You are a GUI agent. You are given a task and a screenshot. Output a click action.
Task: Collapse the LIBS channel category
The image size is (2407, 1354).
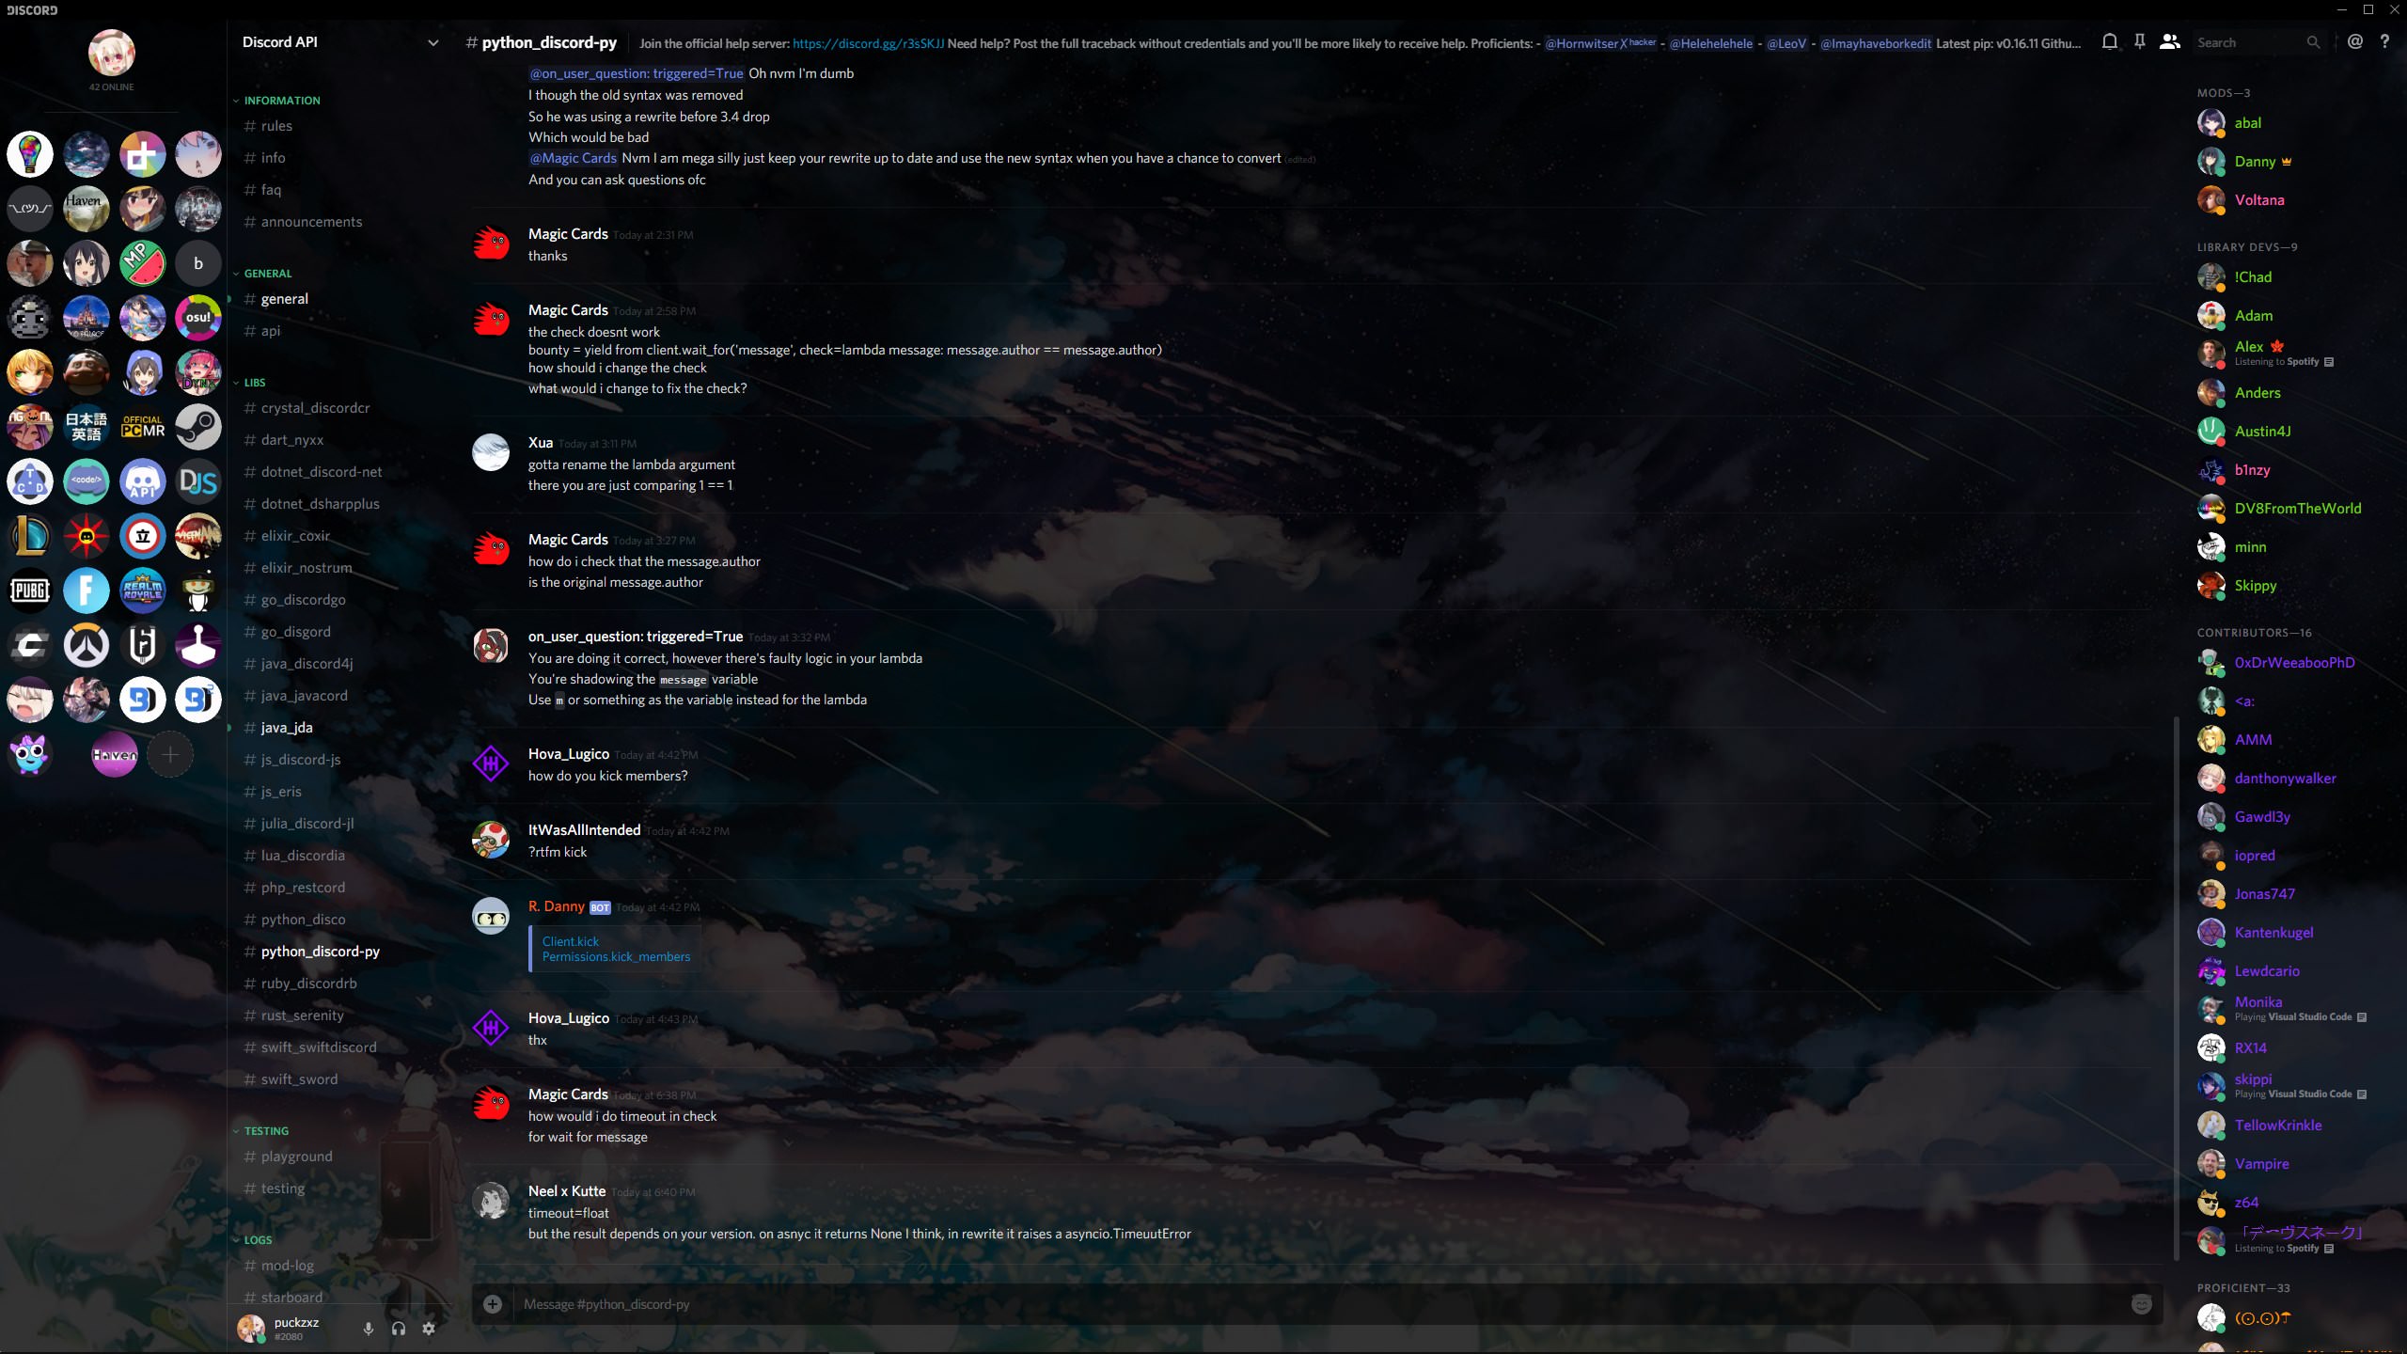[254, 383]
